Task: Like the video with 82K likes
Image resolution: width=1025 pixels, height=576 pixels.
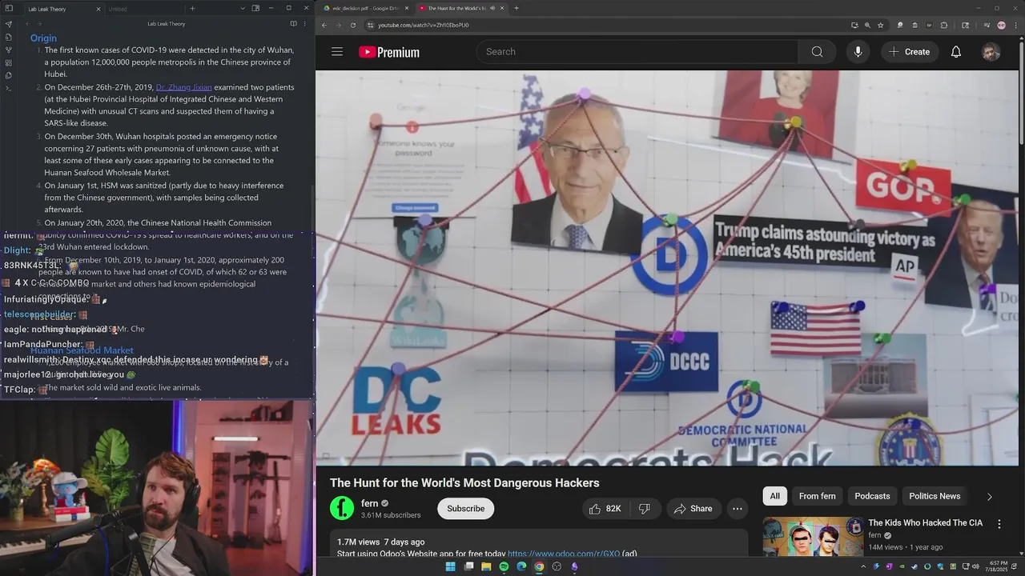Action: coord(605,509)
